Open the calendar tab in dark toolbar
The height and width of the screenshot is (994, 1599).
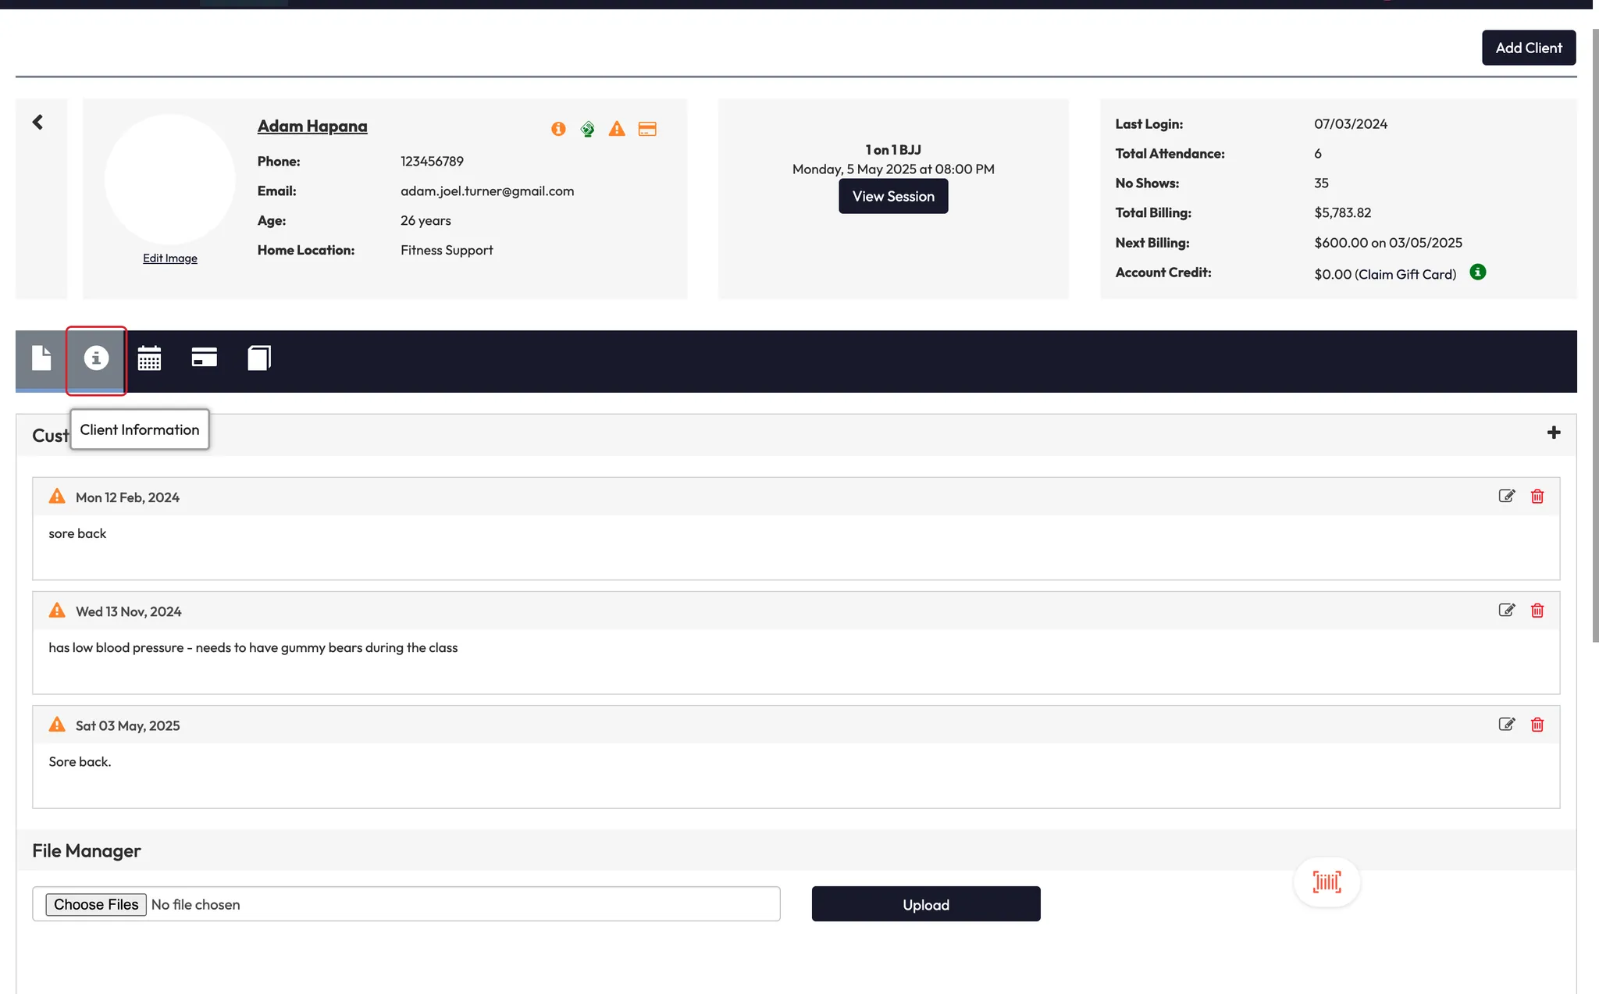[x=149, y=358]
